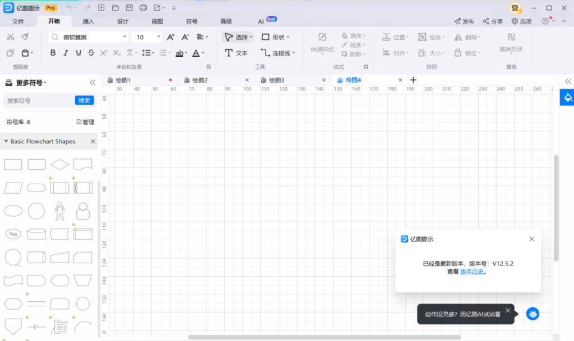This screenshot has width=574, height=341.
Task: Click the 分享 share button
Action: 493,21
